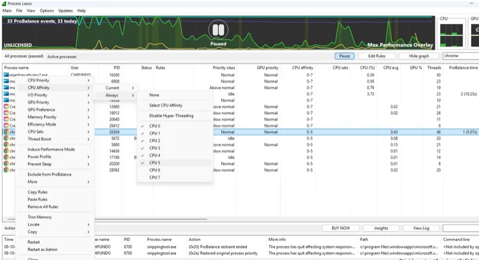Expand the Efficiency Mode submenu

(x=55, y=125)
